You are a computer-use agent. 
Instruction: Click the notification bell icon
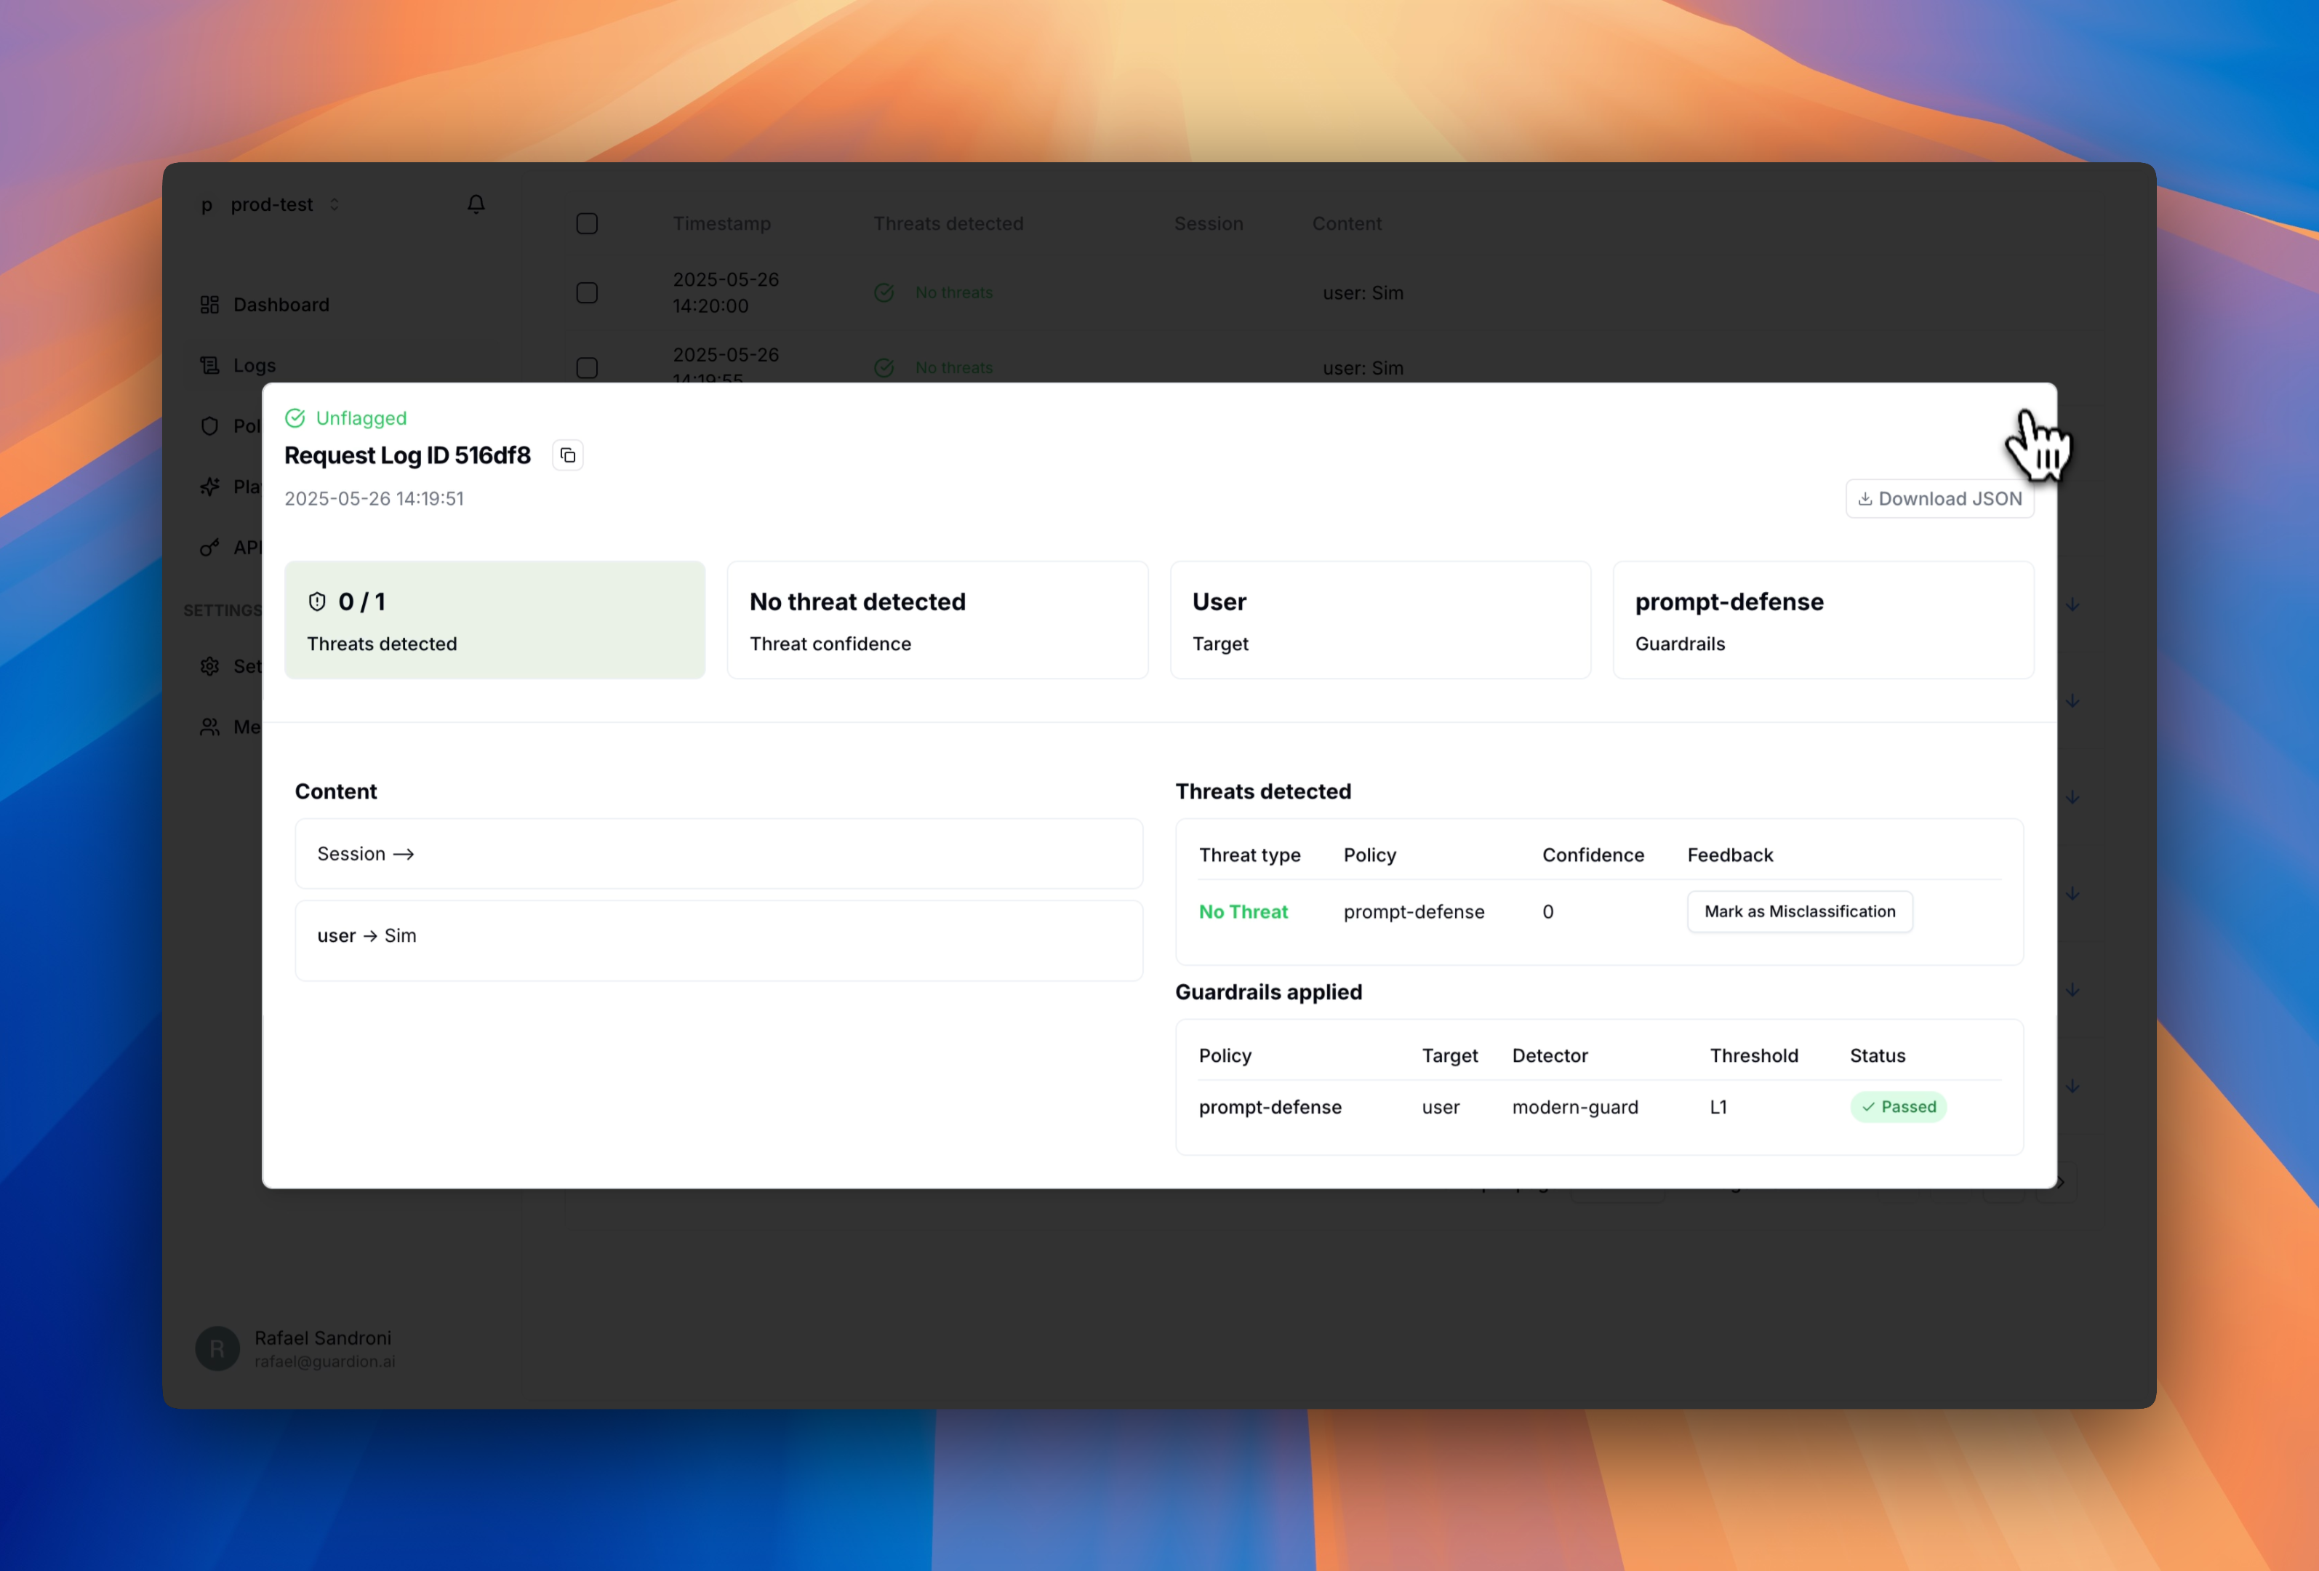(x=476, y=204)
